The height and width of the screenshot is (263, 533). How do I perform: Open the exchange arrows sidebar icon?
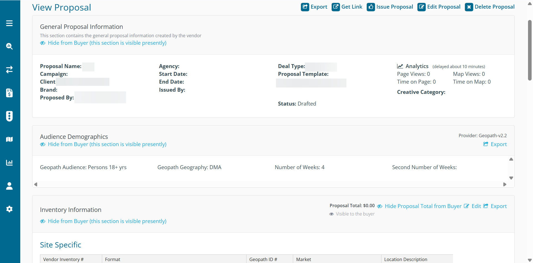pyautogui.click(x=9, y=69)
